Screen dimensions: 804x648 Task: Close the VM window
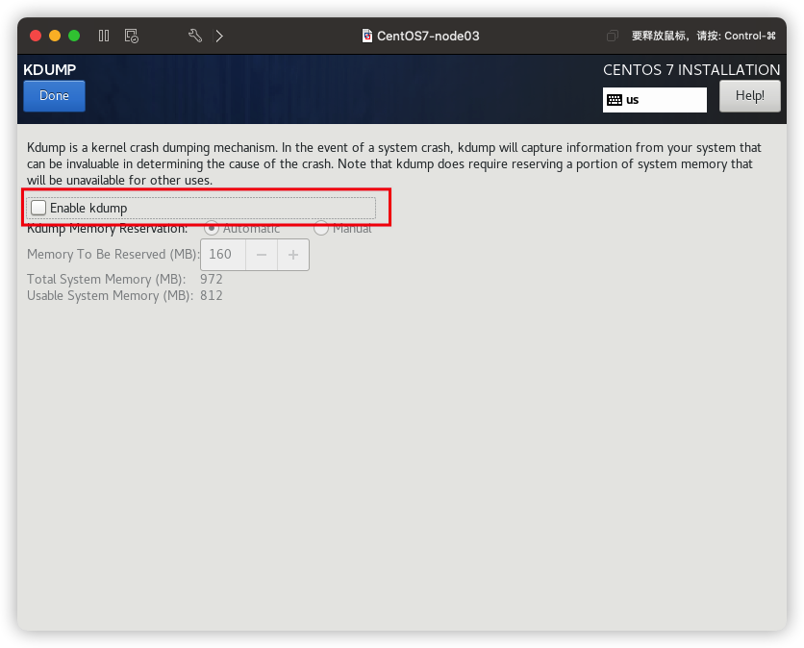[36, 36]
